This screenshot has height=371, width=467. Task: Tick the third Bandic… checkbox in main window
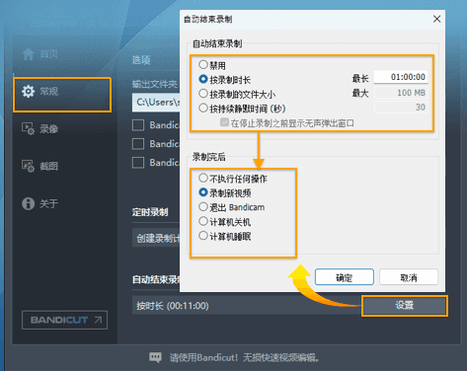[138, 163]
